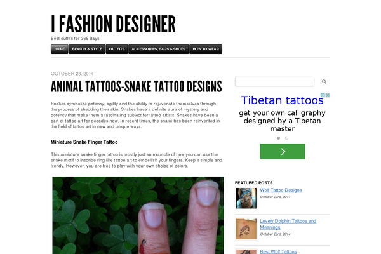The image size is (381, 254).
Task: Open Accessories, Bags & Shoes menu
Action: (158, 49)
